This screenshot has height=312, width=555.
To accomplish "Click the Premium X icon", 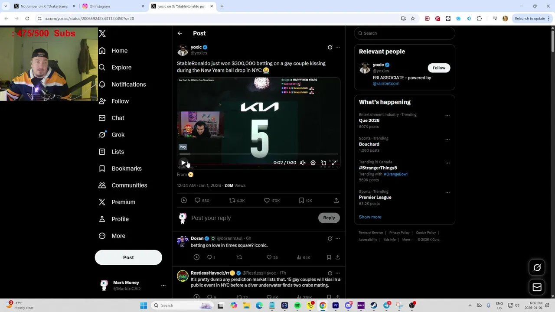I will click(x=102, y=202).
